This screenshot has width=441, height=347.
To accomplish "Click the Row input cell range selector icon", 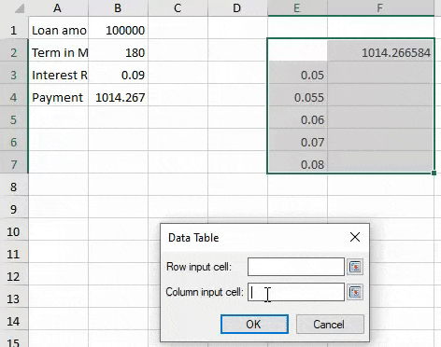I will tap(355, 267).
